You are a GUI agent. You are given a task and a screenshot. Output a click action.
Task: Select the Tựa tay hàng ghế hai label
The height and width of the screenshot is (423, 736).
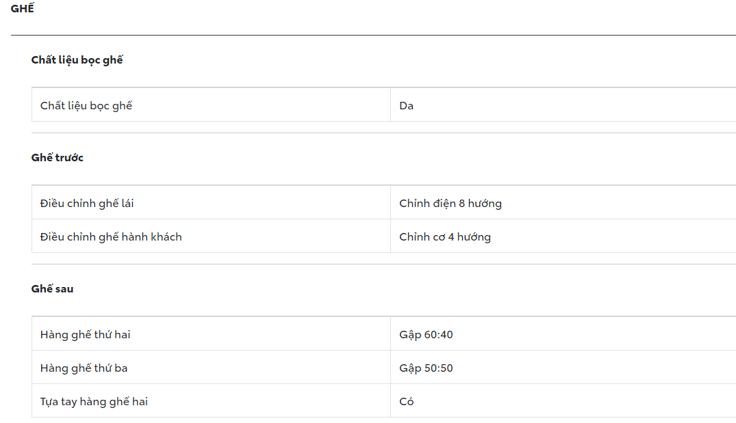pyautogui.click(x=94, y=402)
